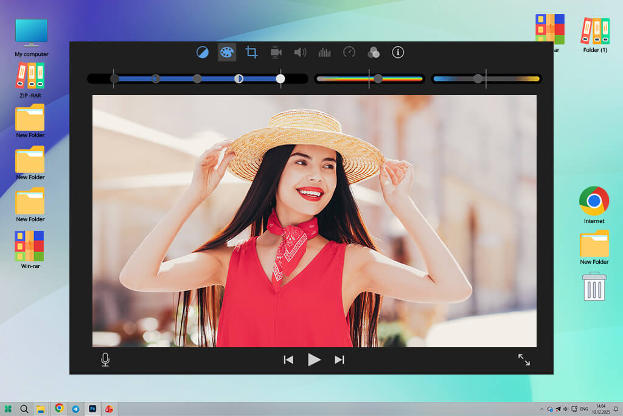Viewport: 623px width, 416px height.
Task: Select the color palette adjustment tool
Action: 227,52
